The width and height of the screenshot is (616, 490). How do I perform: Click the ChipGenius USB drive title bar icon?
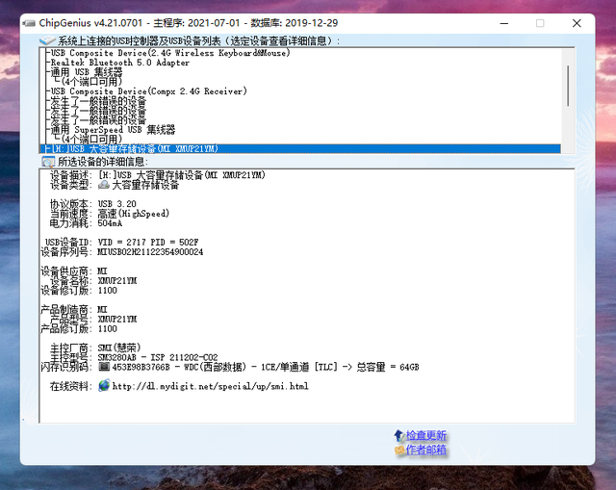(29, 23)
